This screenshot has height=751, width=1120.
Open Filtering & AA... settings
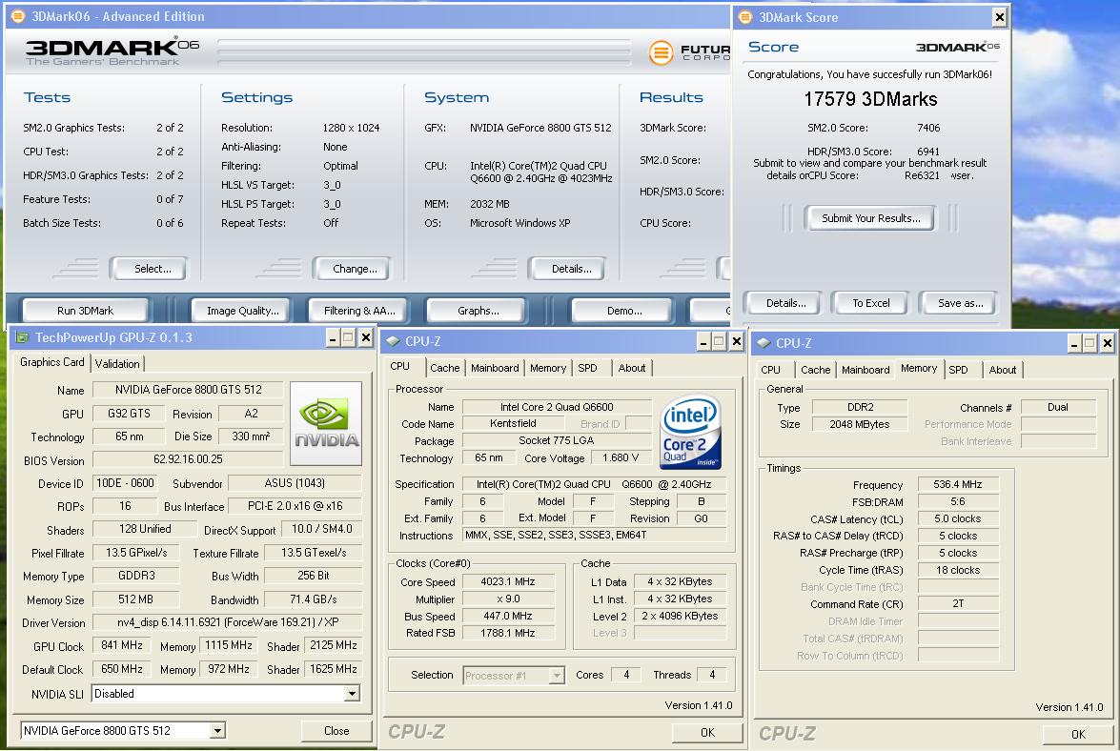pyautogui.click(x=358, y=311)
